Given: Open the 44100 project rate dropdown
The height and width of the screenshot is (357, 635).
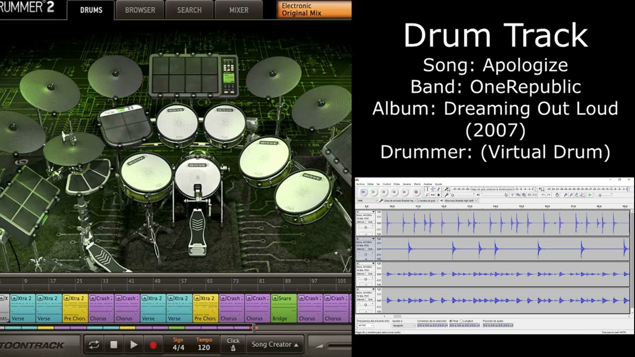Looking at the screenshot, I should click(365, 325).
